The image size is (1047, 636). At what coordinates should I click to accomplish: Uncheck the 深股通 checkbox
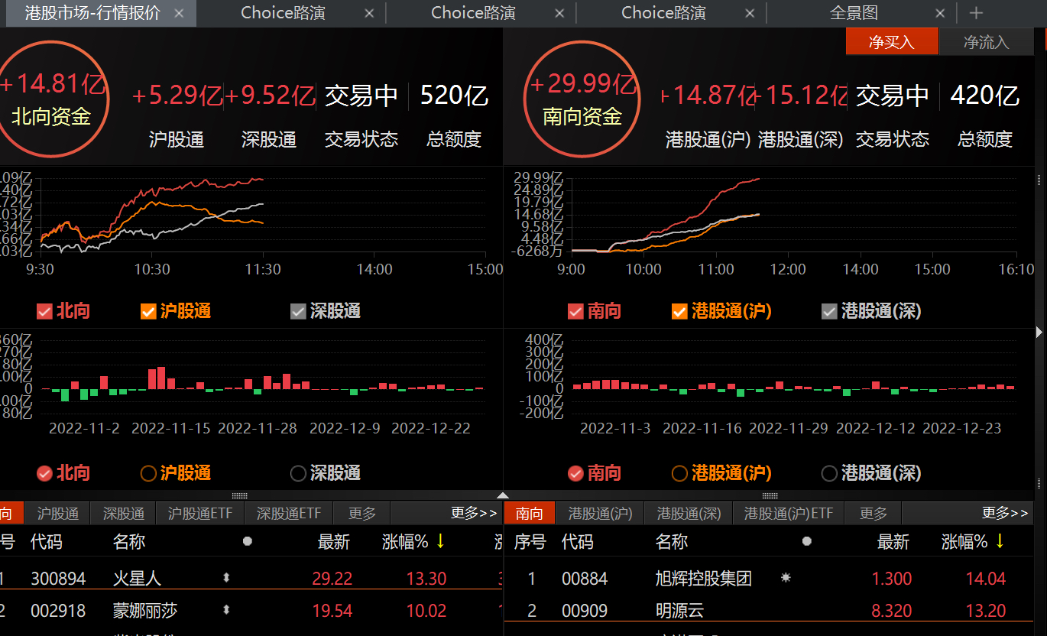tap(297, 310)
